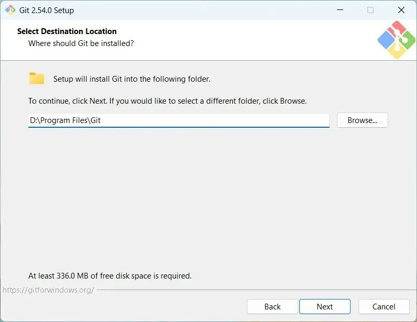Open the gitforwindows.org link

pos(48,290)
